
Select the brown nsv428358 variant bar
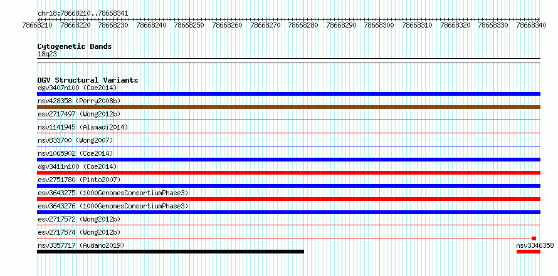pos(288,107)
